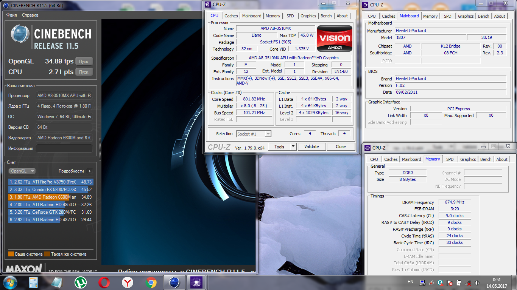Viewport: 517px width, 290px height.
Task: Open the Notepad taskbar icon
Action: [57, 282]
